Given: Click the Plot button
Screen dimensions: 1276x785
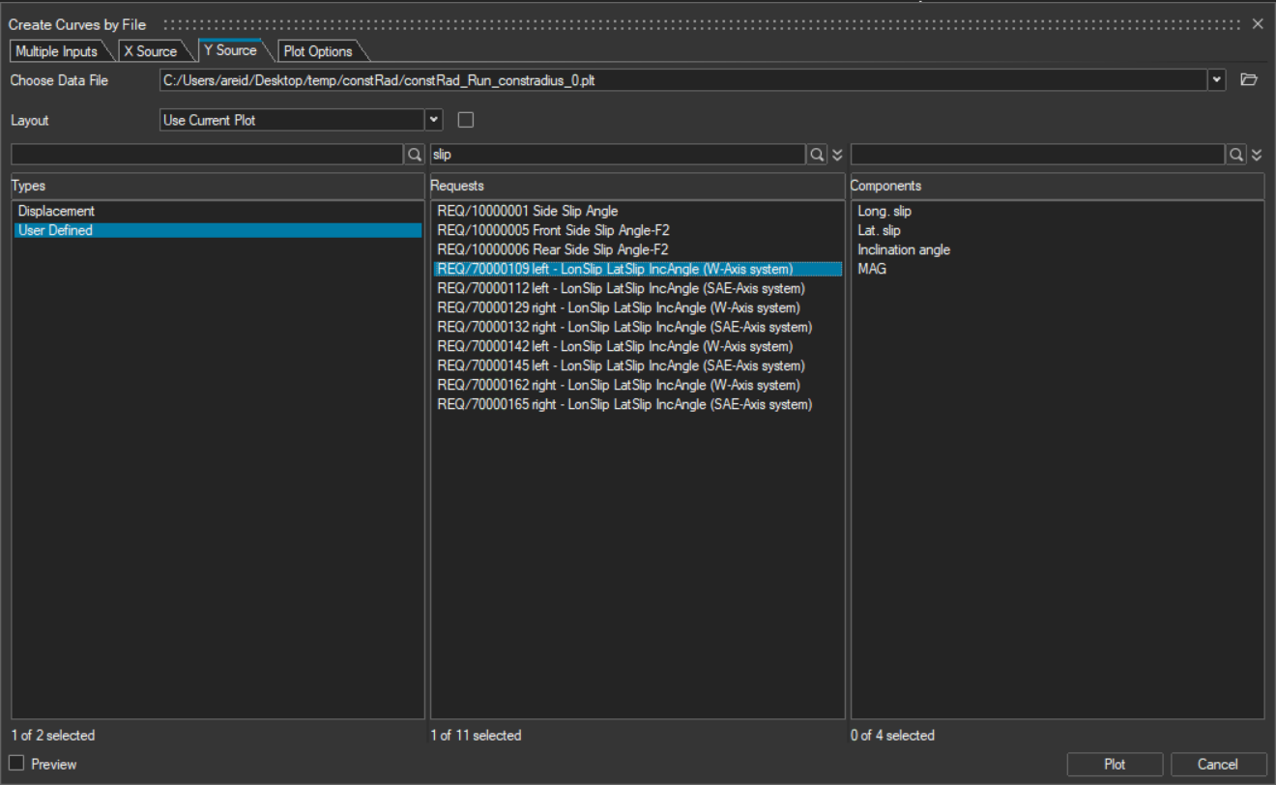Looking at the screenshot, I should coord(1115,764).
